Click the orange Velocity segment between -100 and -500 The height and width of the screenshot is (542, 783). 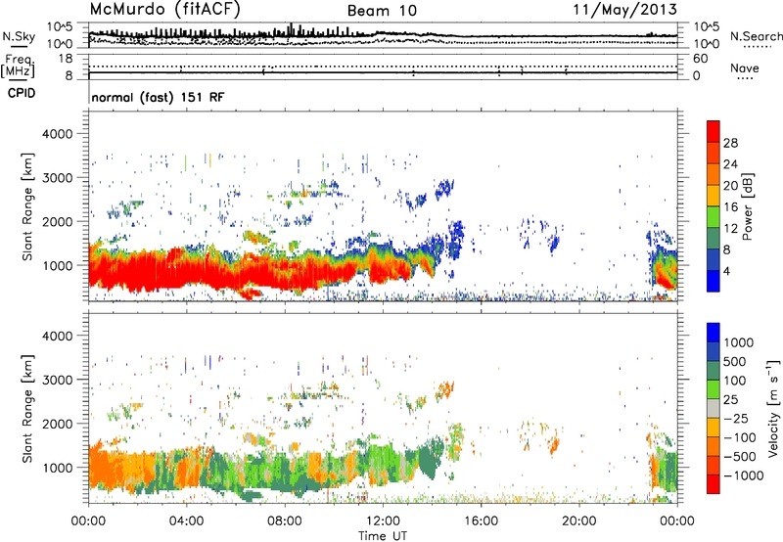tap(714, 446)
